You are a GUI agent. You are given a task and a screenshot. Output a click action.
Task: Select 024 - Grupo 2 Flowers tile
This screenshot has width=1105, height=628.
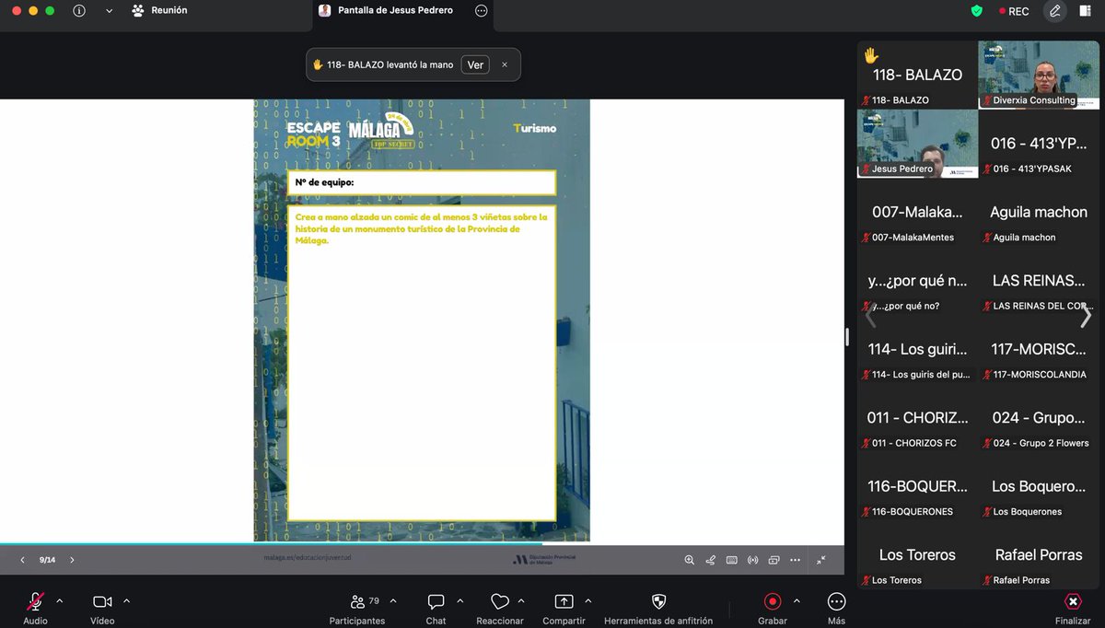(x=1039, y=418)
